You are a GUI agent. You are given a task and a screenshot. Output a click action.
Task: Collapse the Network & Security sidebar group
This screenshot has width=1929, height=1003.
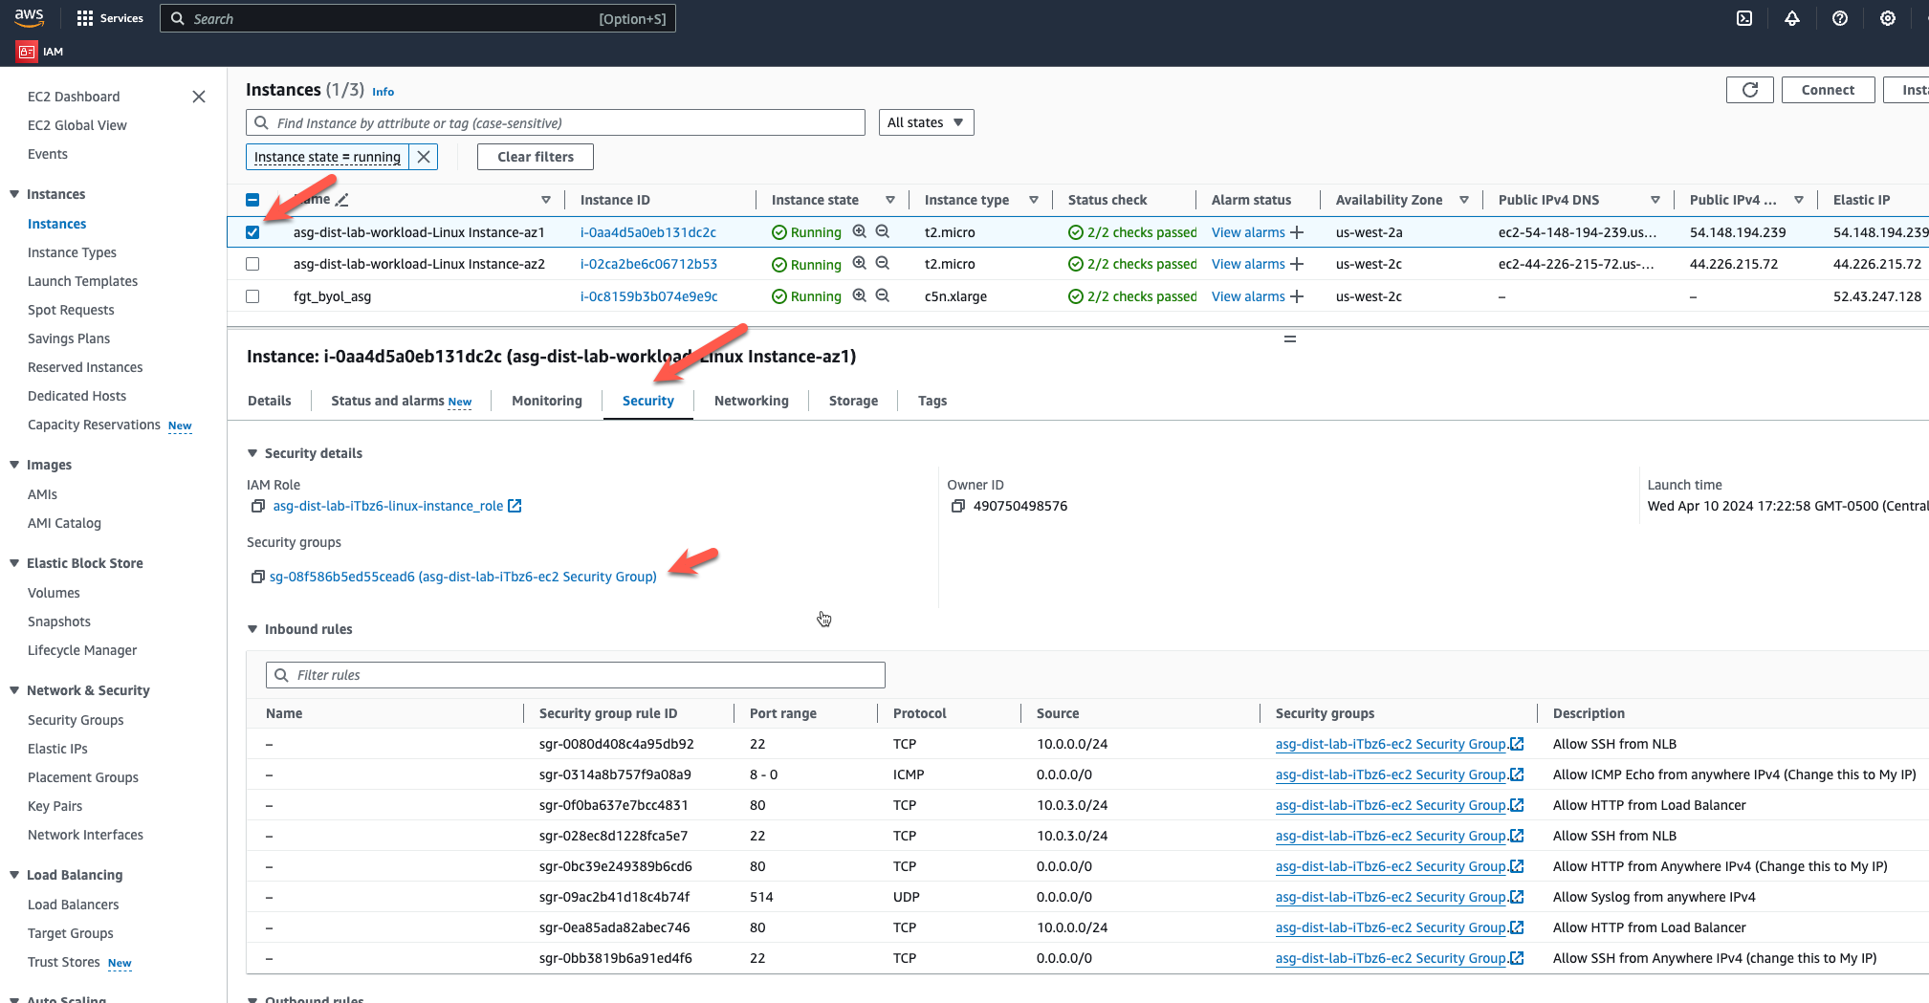pyautogui.click(x=14, y=690)
